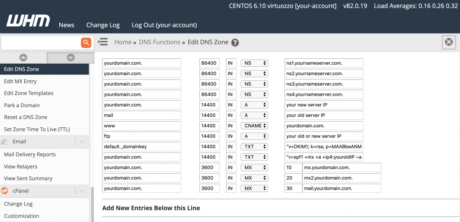Click the MX priority 30 field

tap(293, 189)
